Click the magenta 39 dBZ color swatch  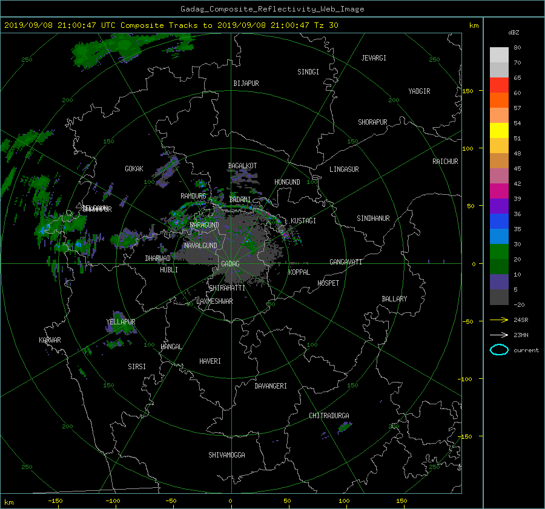coord(499,191)
